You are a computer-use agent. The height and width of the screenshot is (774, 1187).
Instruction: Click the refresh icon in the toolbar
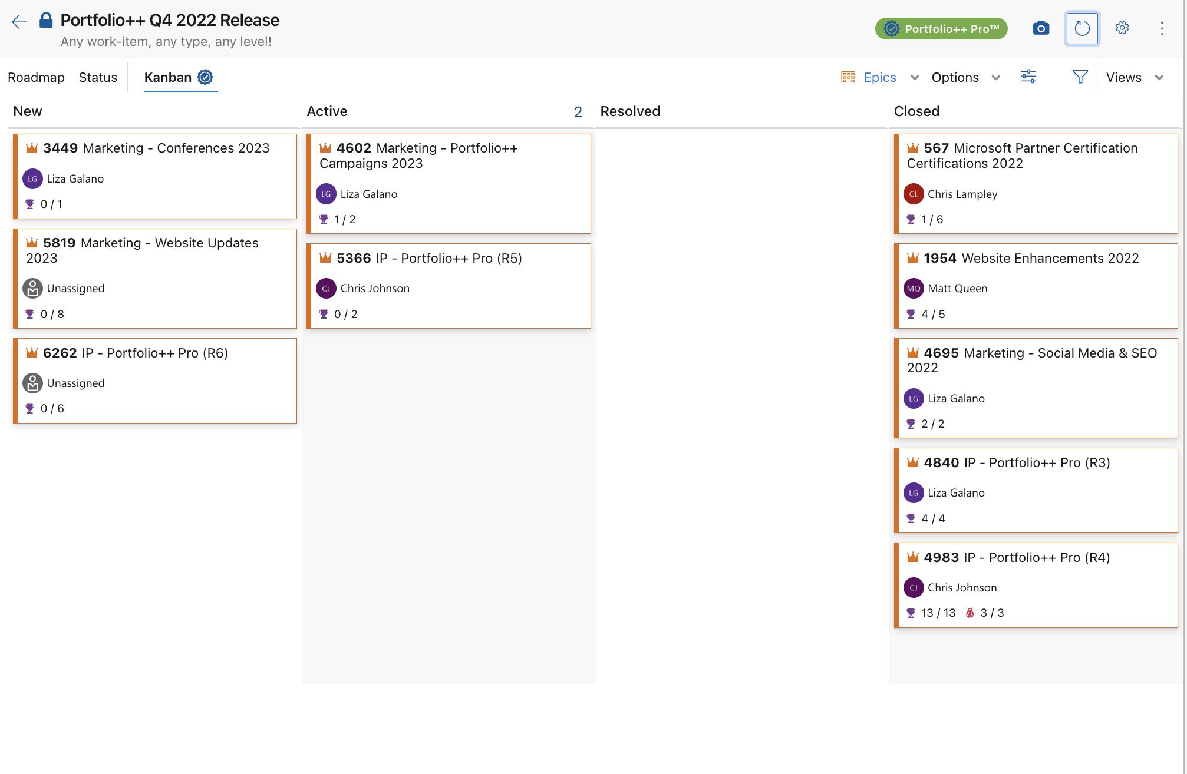1082,28
